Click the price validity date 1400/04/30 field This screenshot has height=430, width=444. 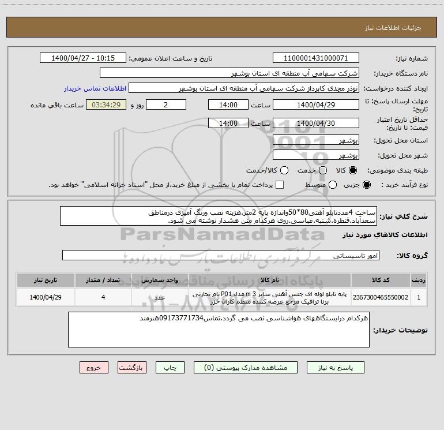click(x=316, y=123)
